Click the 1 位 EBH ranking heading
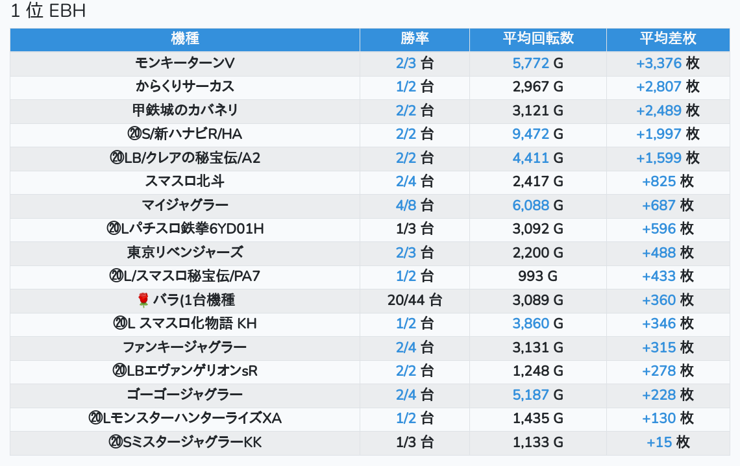This screenshot has height=466, width=740. [x=48, y=12]
